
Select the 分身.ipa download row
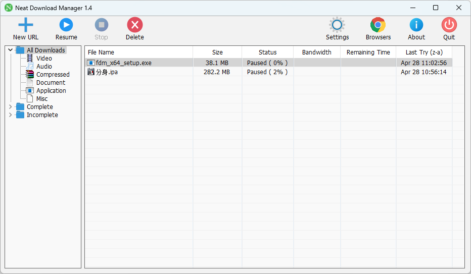click(107, 72)
